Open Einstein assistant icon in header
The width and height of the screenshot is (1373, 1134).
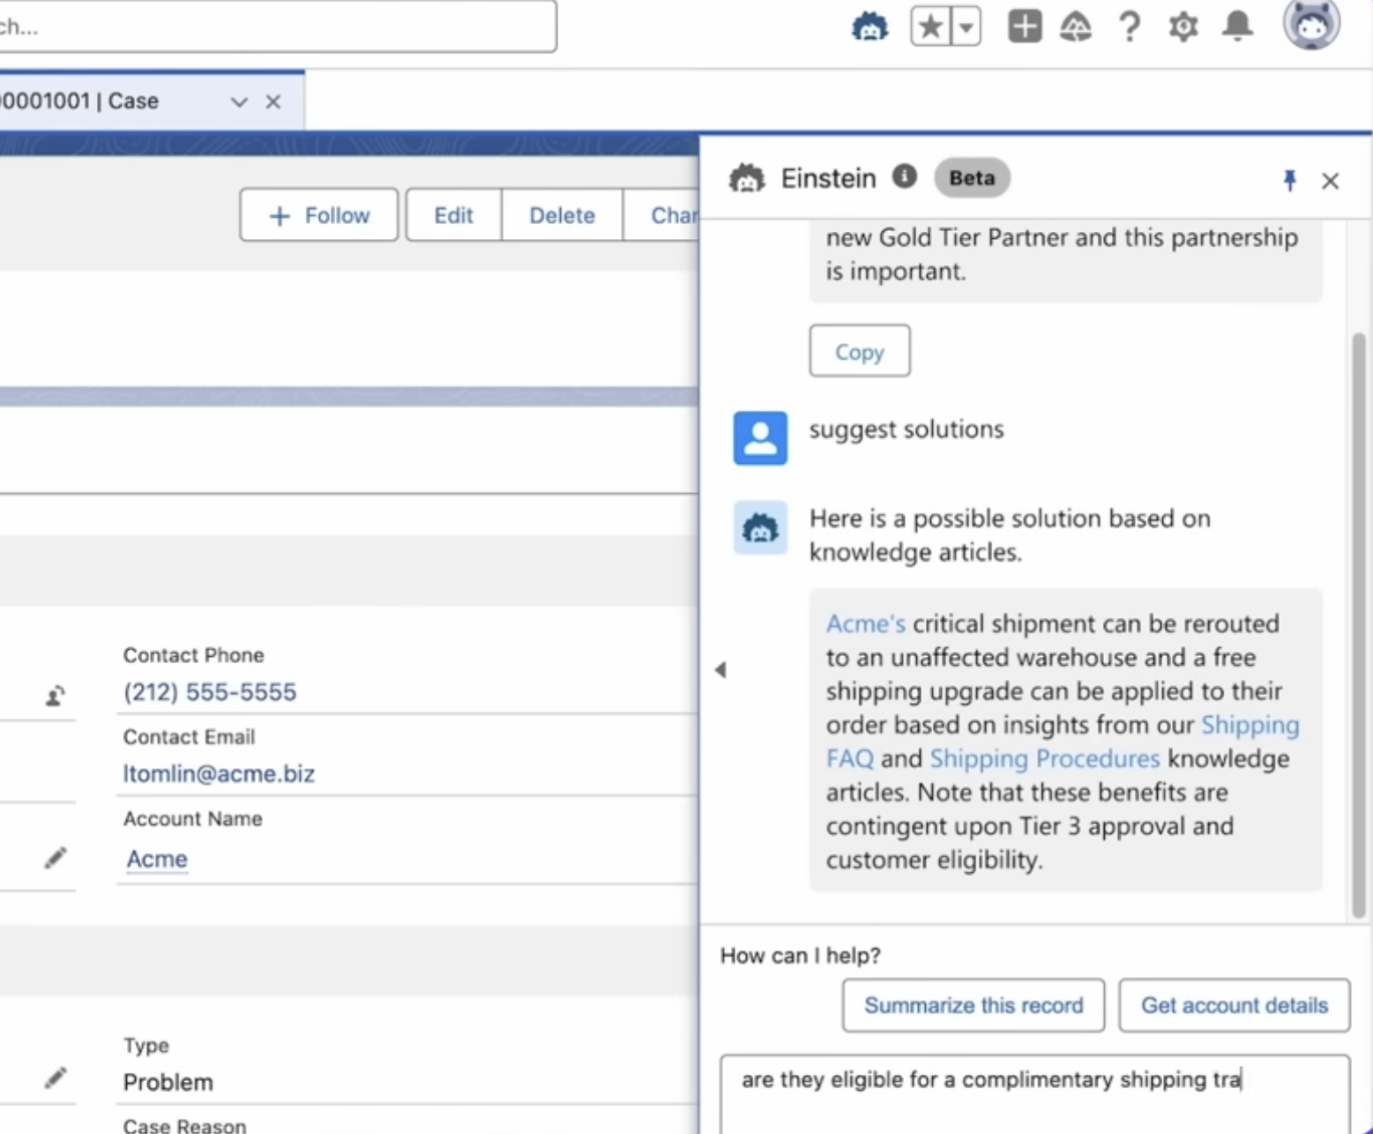click(869, 27)
